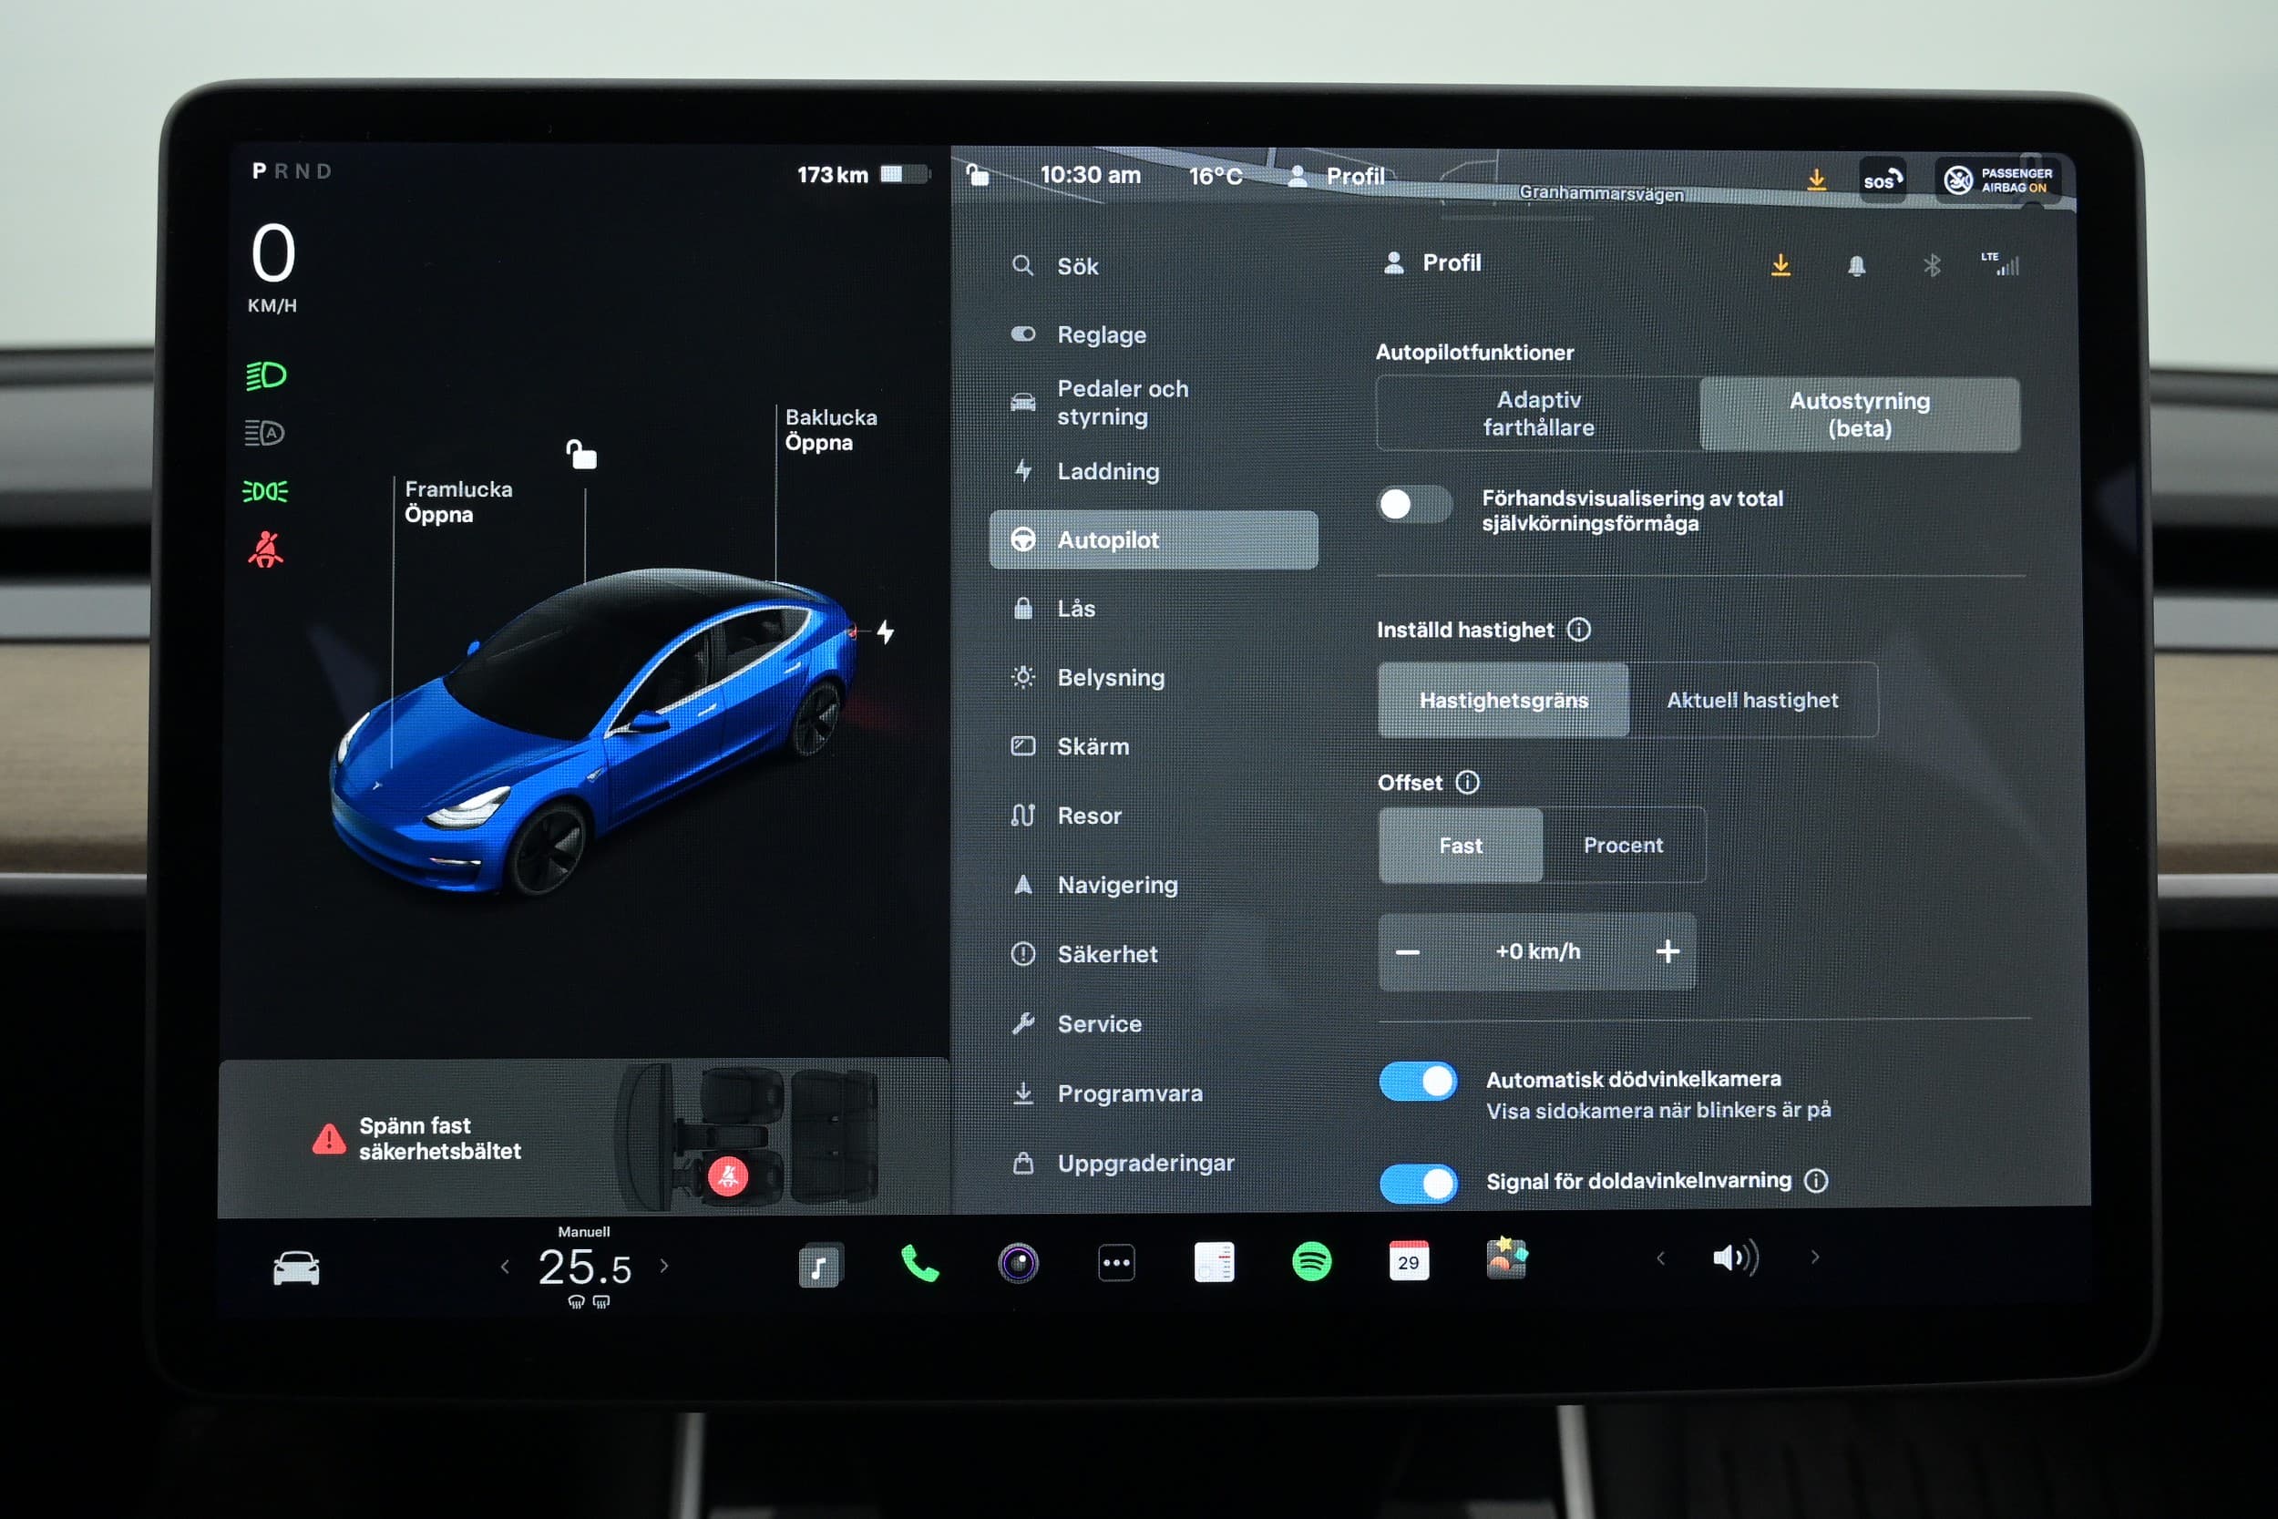The image size is (2278, 1519).
Task: Open Laddning settings menu
Action: pyautogui.click(x=1154, y=471)
